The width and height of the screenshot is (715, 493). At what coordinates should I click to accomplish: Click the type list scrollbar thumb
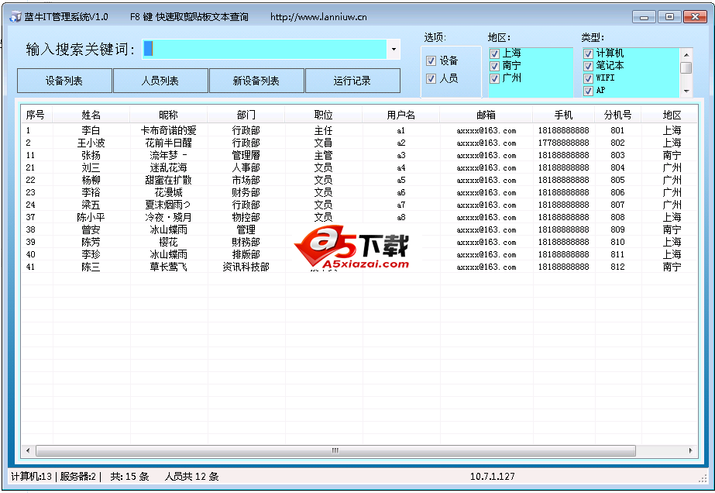click(x=686, y=67)
